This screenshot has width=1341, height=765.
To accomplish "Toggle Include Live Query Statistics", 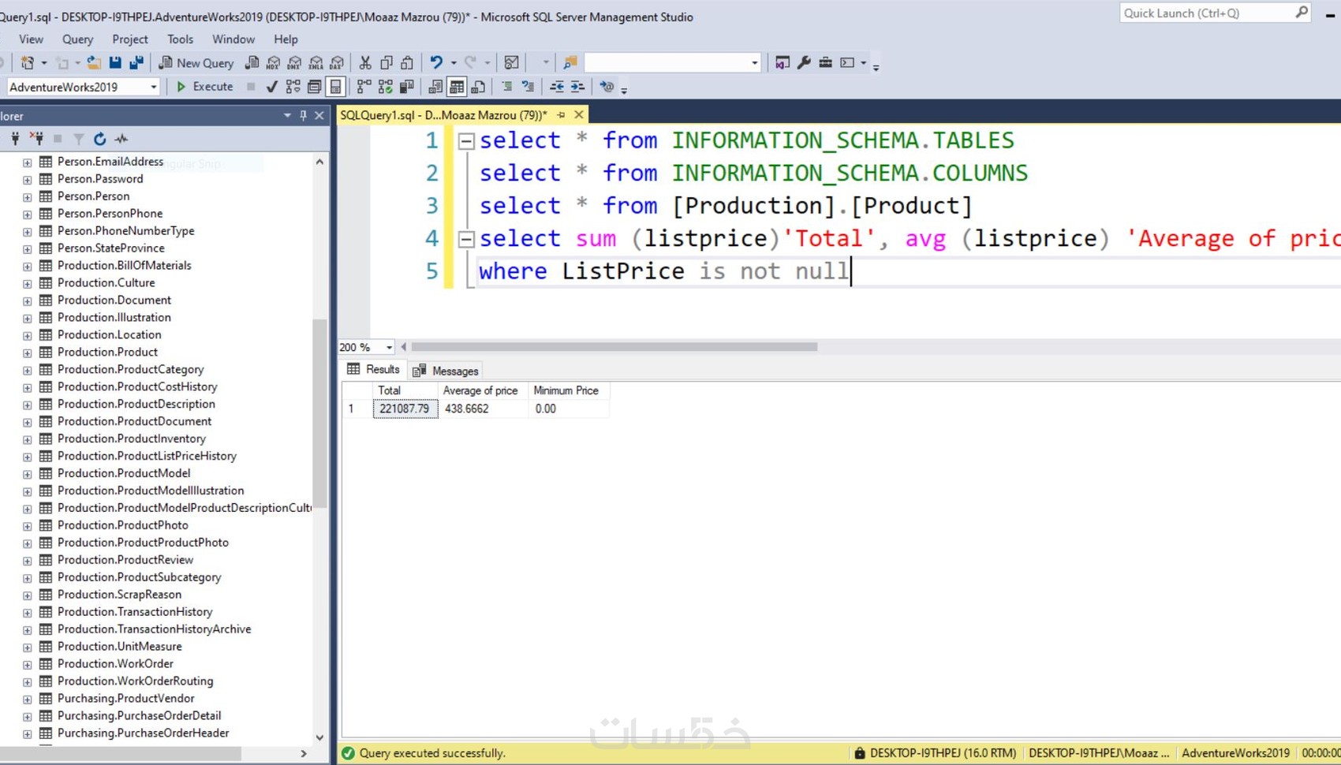I will click(x=386, y=87).
